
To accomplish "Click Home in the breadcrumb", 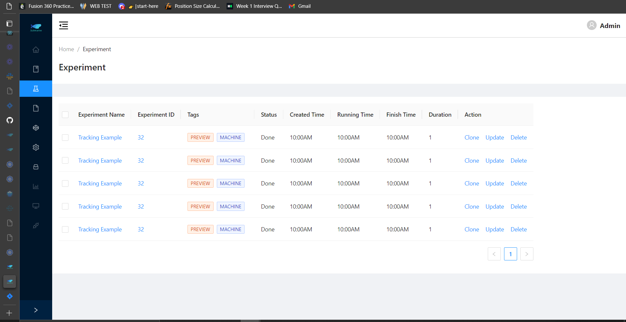I will [x=67, y=49].
